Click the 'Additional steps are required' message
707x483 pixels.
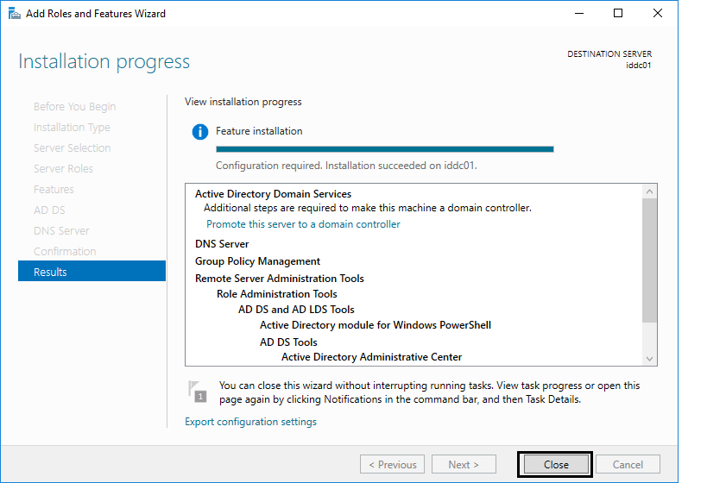368,208
